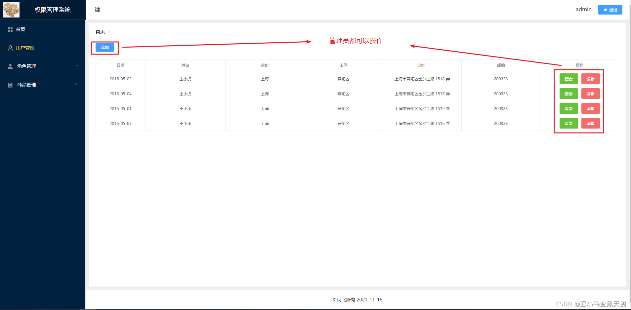Click the 姓名 column header
Viewport: 631px width, 310px height.
click(x=185, y=65)
